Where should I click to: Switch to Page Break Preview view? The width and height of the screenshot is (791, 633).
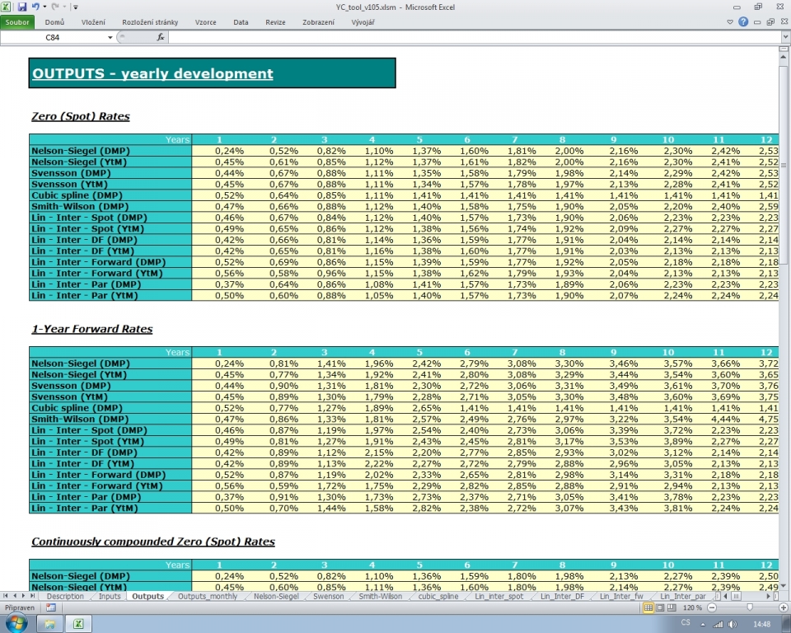pyautogui.click(x=672, y=607)
